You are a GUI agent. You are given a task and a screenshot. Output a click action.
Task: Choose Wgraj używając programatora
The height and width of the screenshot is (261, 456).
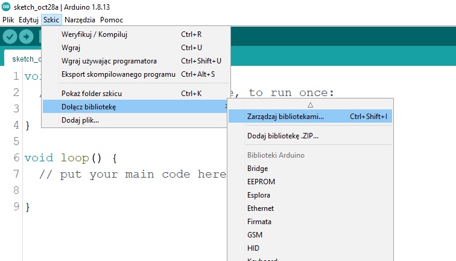point(109,61)
